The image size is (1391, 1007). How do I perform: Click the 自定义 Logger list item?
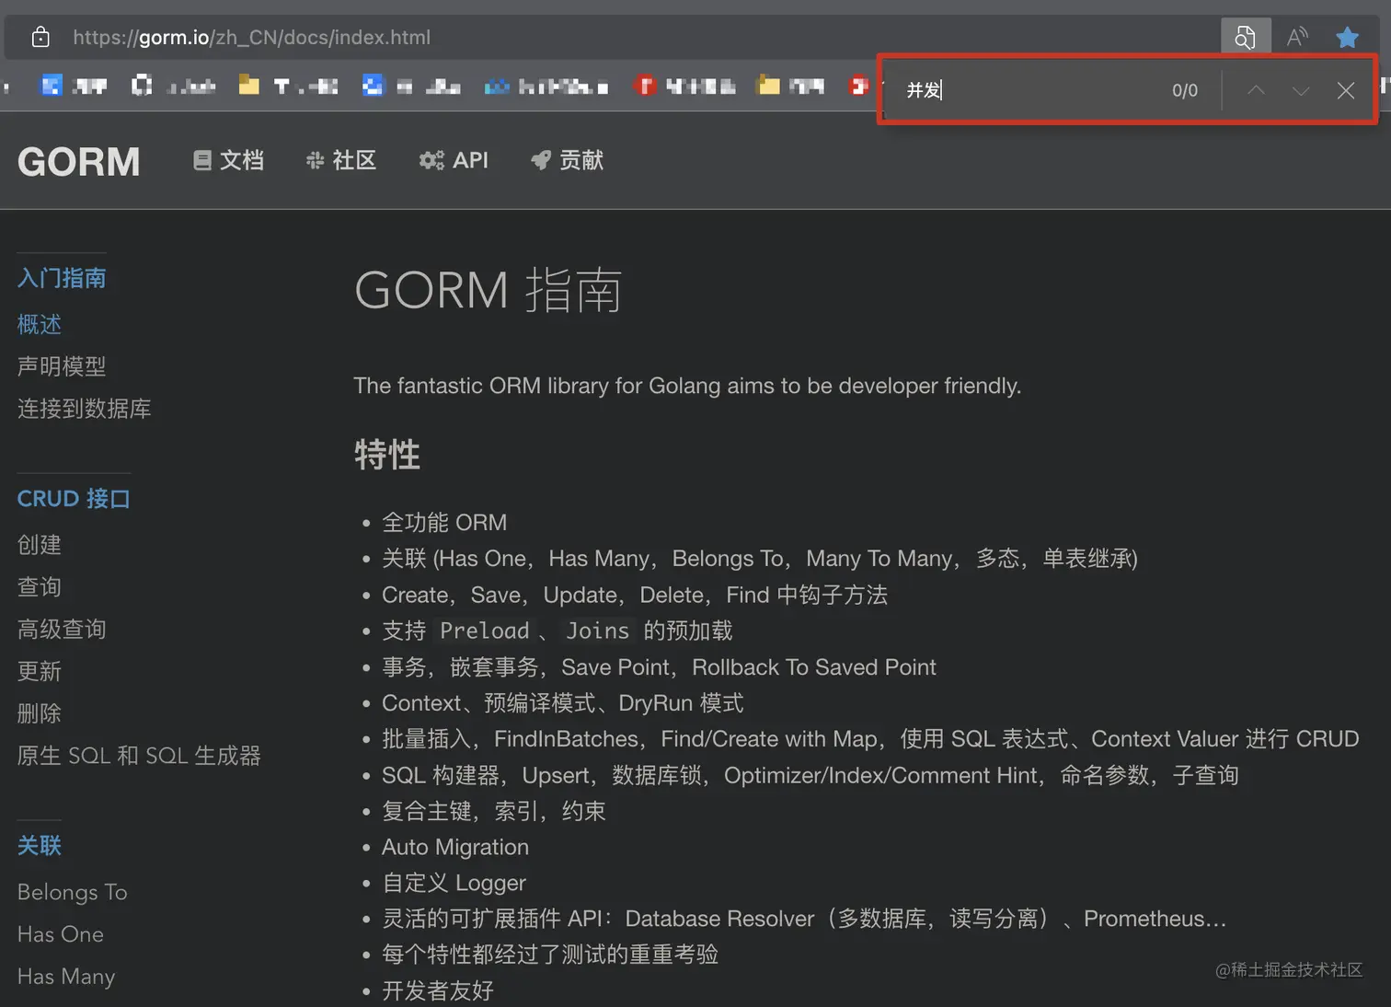(454, 883)
